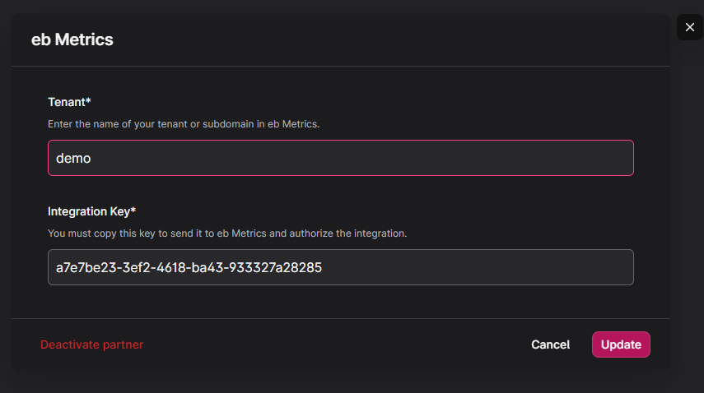The width and height of the screenshot is (704, 393).
Task: Close the eb Metrics dialog
Action: (x=690, y=27)
